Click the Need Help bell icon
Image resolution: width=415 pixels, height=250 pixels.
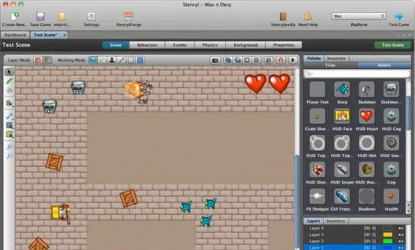click(308, 16)
